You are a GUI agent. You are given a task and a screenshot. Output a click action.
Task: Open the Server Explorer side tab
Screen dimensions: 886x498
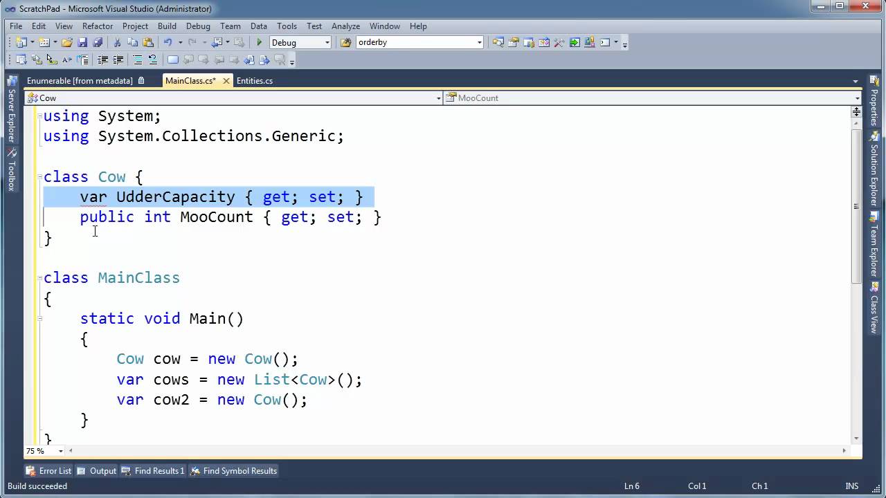tap(12, 110)
